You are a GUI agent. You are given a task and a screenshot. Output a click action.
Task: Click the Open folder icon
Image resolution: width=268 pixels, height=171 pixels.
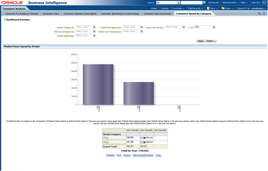point(223,8)
